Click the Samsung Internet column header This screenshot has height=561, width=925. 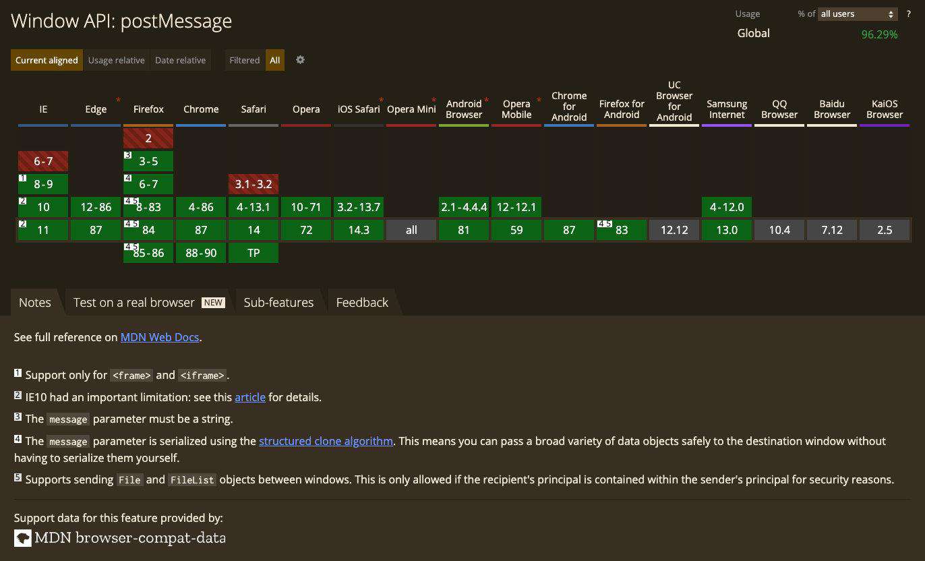pos(727,109)
